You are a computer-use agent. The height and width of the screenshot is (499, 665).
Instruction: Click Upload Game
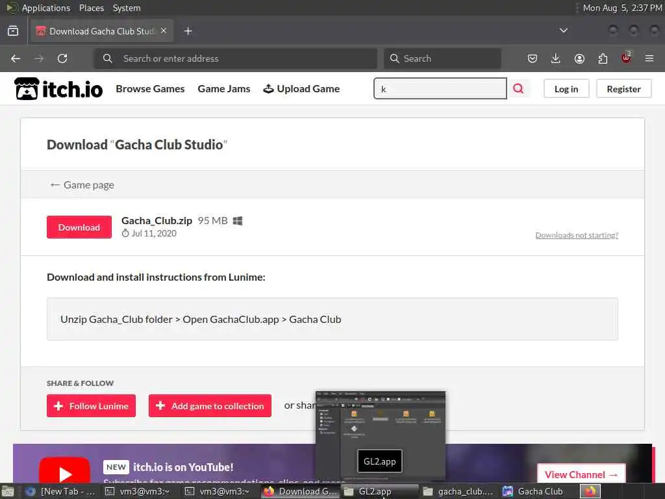click(x=301, y=88)
